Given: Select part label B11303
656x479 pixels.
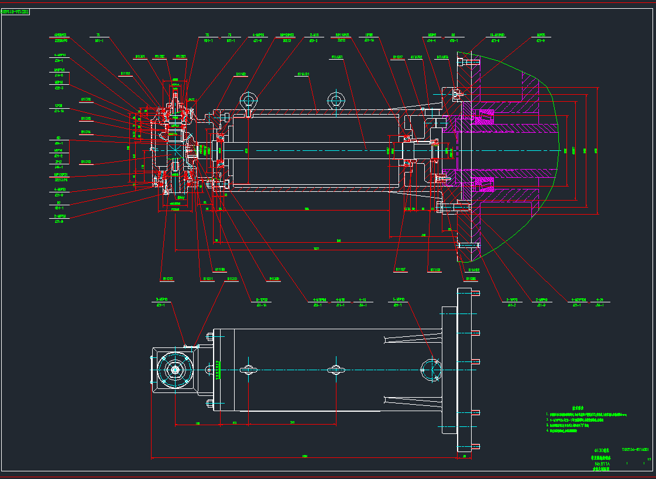Looking at the screenshot, I should (x=180, y=56).
